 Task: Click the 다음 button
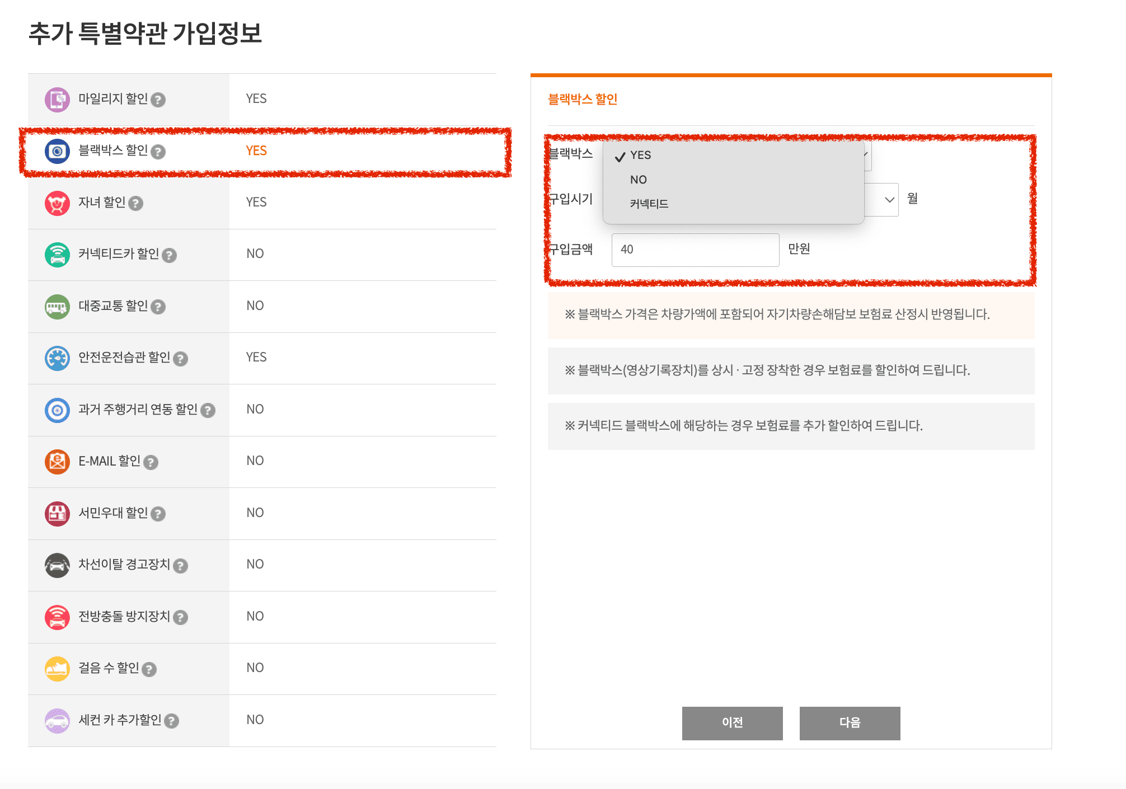point(850,723)
